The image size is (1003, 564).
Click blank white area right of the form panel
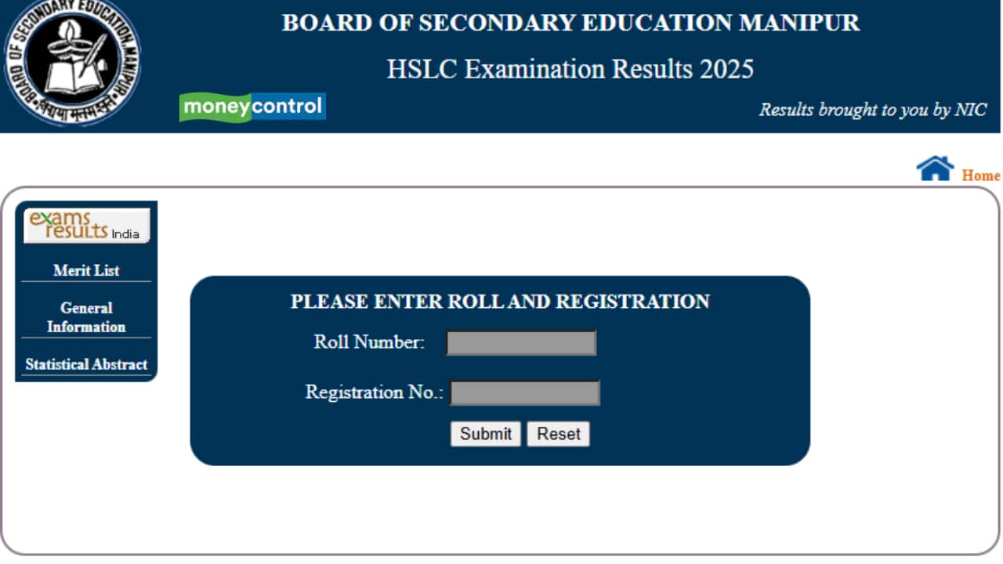coord(901,368)
